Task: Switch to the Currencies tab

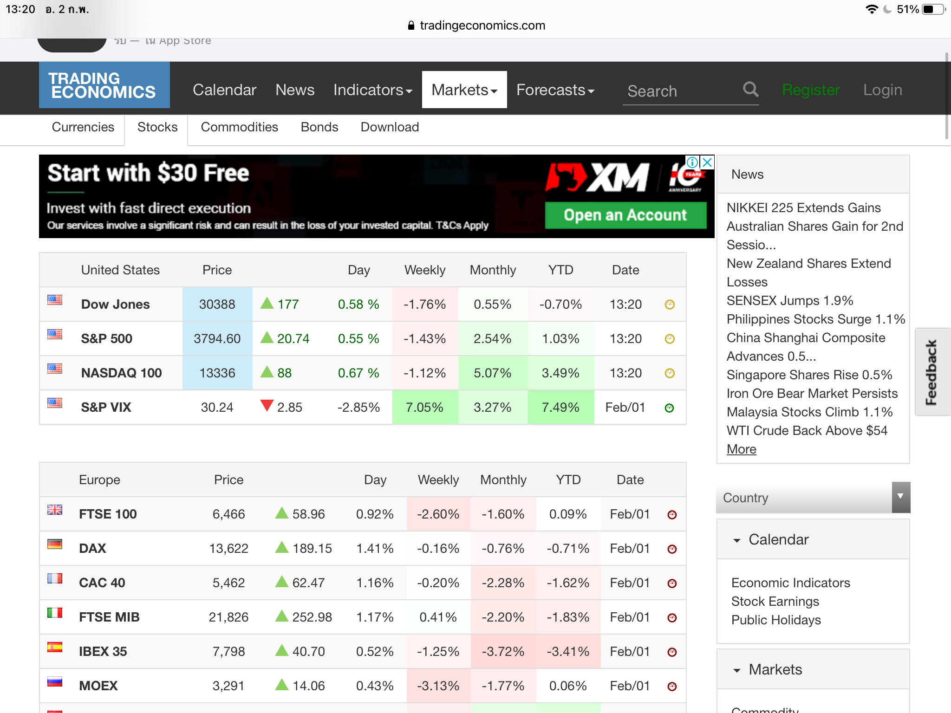Action: pos(83,127)
